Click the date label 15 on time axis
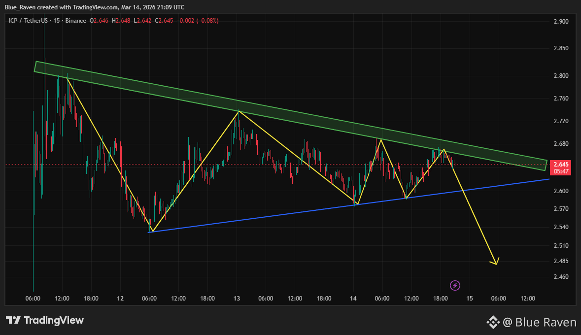Viewport: 581px width, 335px height. tap(470, 299)
